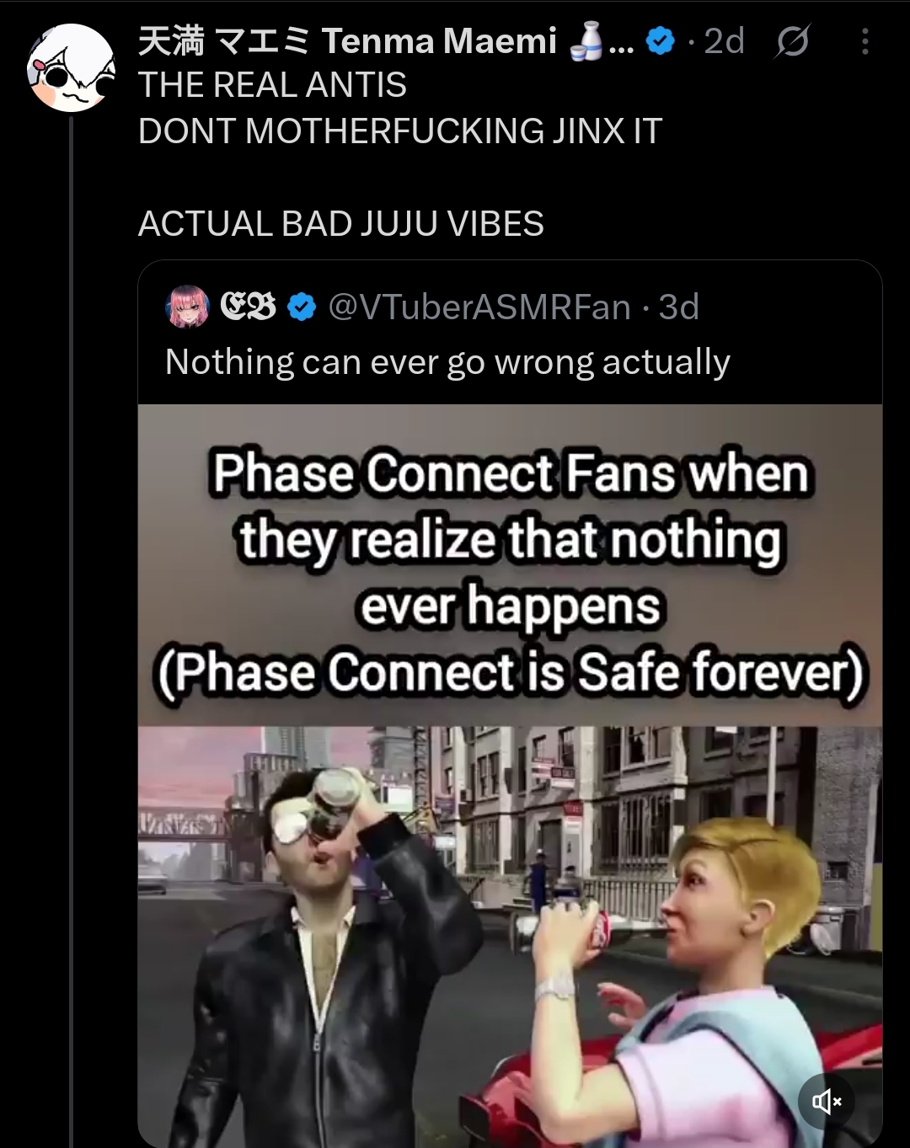Click the 2d post timestamp
The height and width of the screenshot is (1148, 910).
[x=724, y=41]
